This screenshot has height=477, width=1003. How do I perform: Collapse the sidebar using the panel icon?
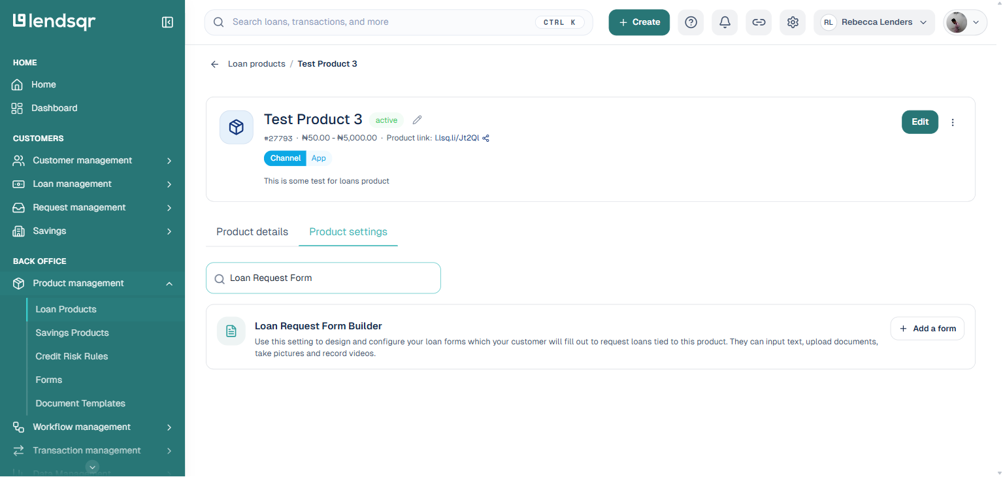(167, 22)
